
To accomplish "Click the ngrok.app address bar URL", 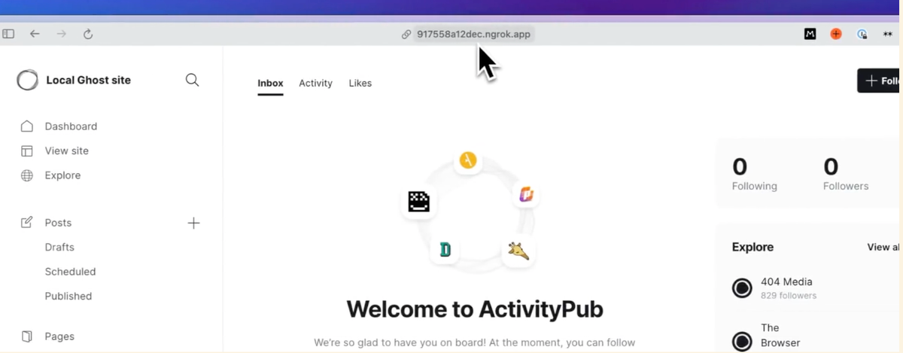I will (474, 34).
